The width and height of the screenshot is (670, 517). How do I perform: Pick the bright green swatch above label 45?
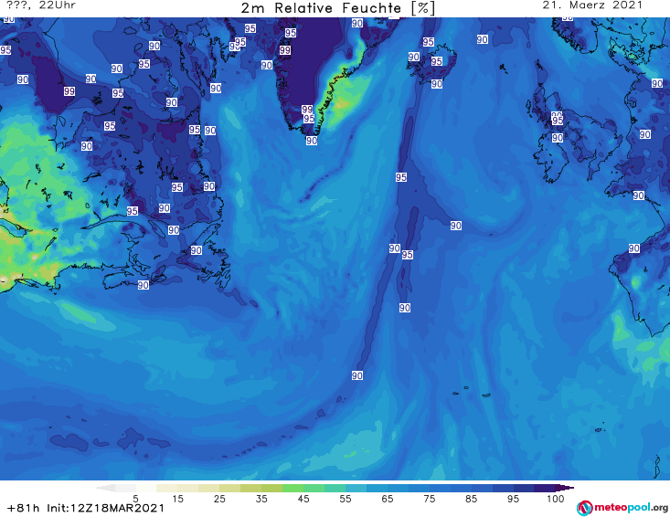click(x=292, y=488)
